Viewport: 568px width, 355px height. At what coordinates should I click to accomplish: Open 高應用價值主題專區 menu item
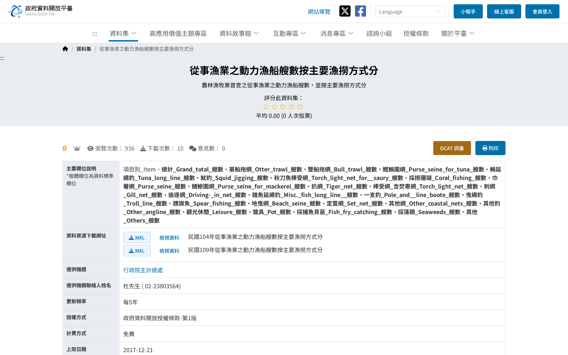click(178, 33)
